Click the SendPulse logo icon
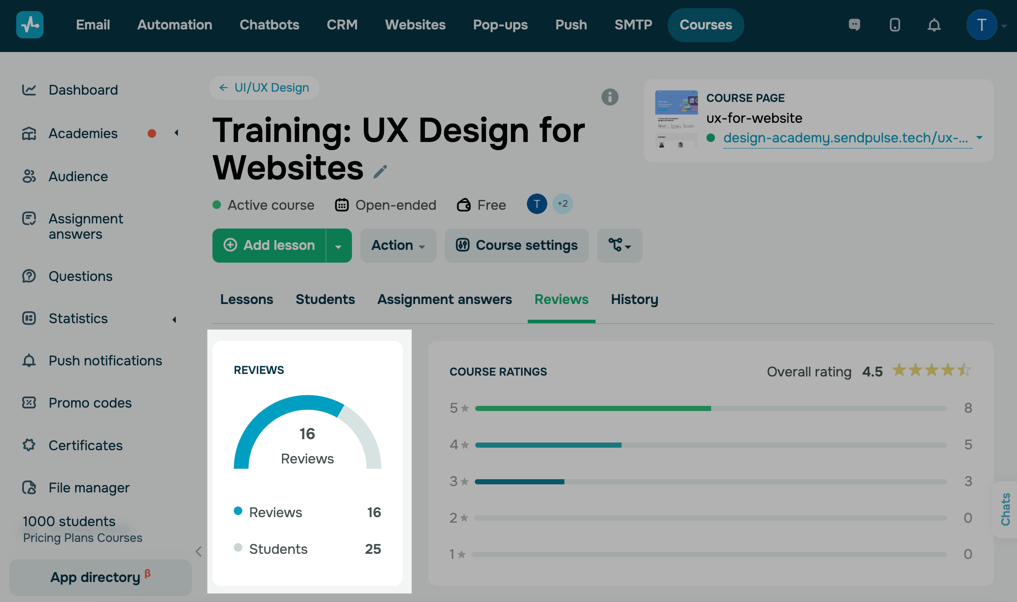Screen dimensions: 1017x602 click(x=30, y=25)
